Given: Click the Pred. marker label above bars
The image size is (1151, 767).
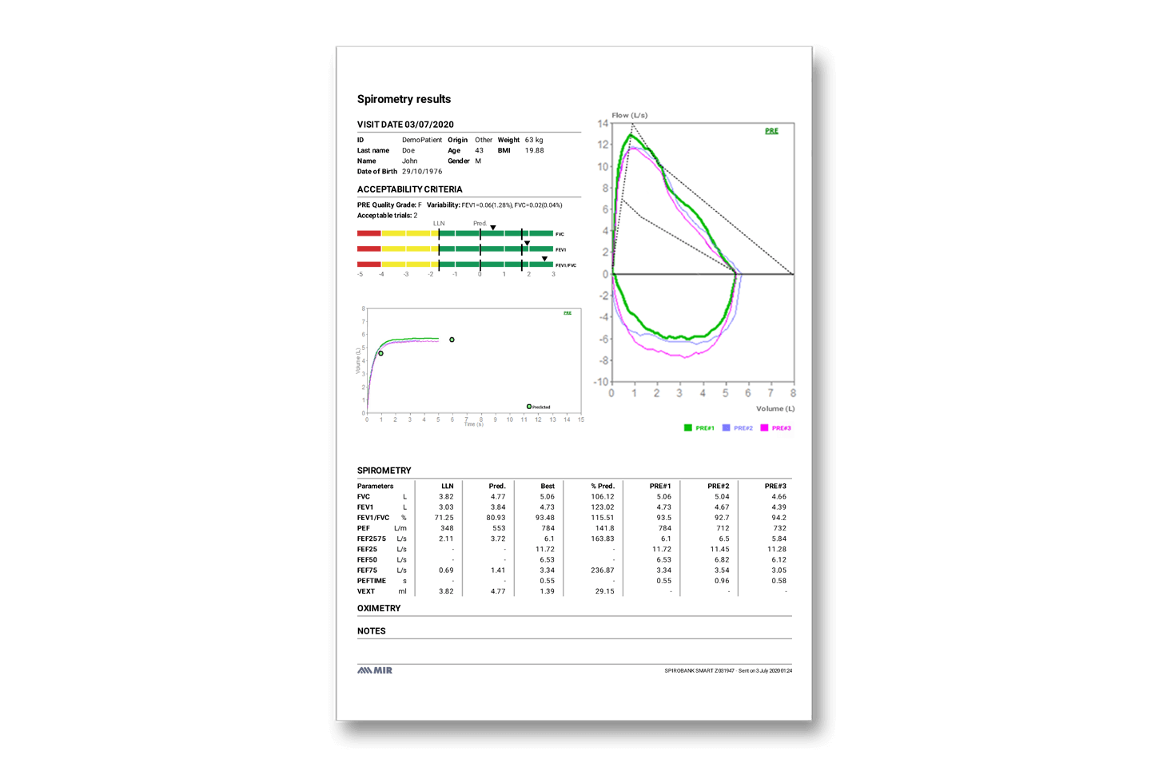Looking at the screenshot, I should click(480, 224).
